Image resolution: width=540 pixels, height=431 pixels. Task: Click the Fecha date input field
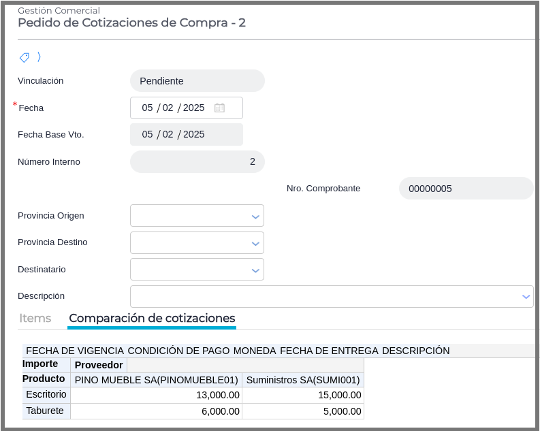pos(174,108)
